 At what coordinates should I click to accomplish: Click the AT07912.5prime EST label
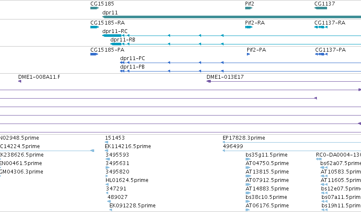(267, 180)
